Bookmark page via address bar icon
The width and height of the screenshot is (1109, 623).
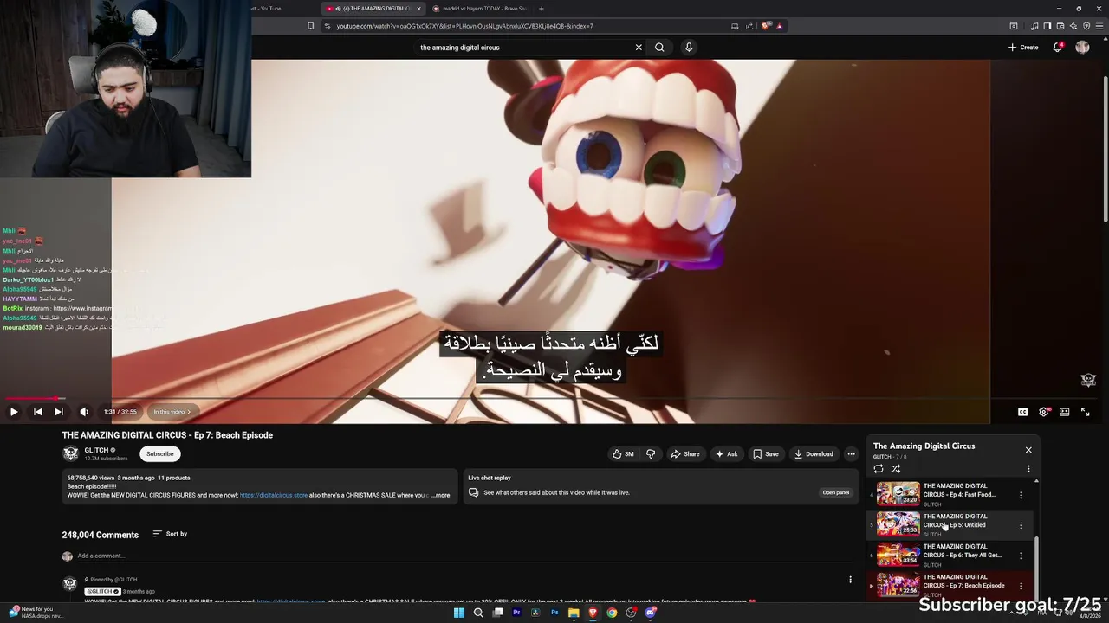(x=311, y=26)
